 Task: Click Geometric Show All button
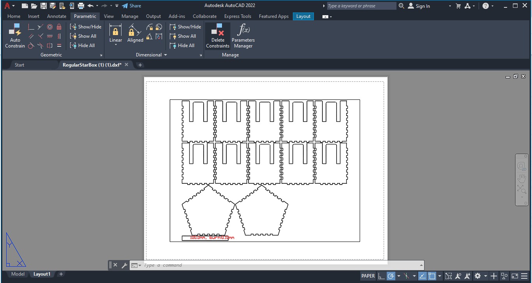tap(83, 36)
